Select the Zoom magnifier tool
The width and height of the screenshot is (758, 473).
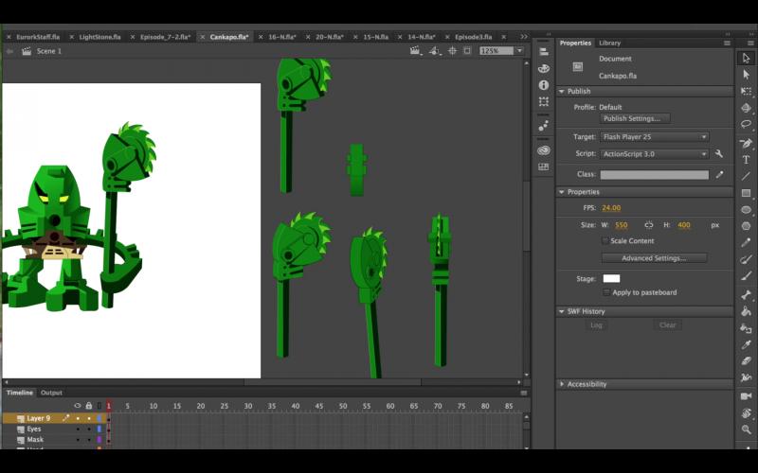(x=746, y=429)
